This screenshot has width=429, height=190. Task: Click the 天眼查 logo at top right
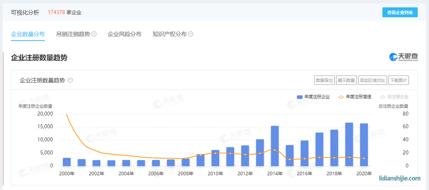coord(404,57)
